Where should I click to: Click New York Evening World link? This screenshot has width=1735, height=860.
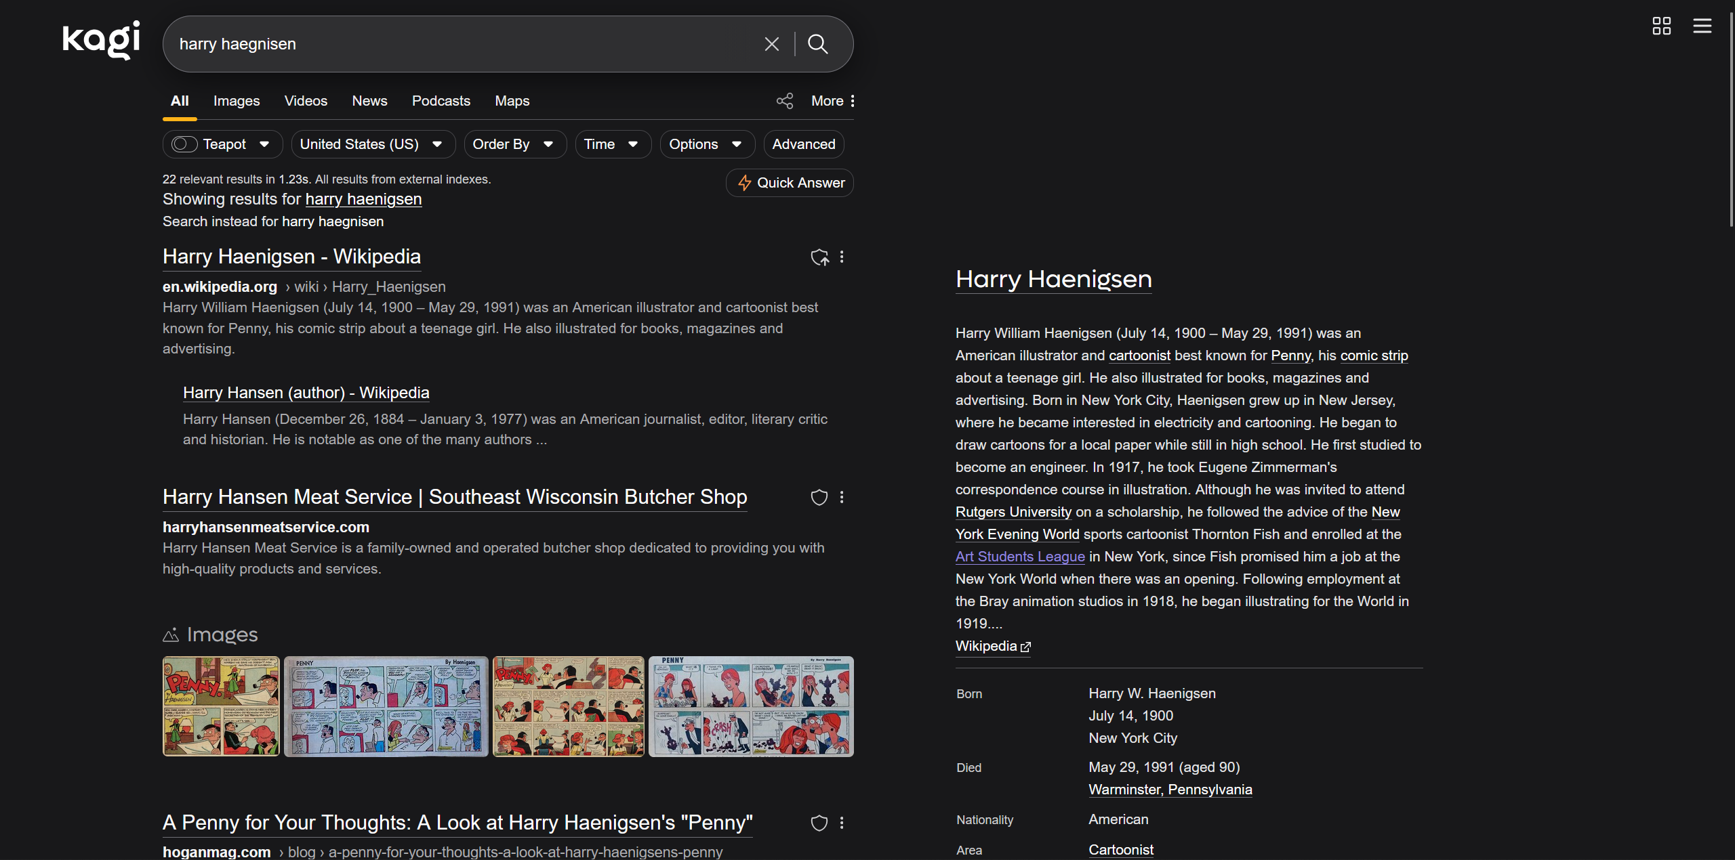1017,534
